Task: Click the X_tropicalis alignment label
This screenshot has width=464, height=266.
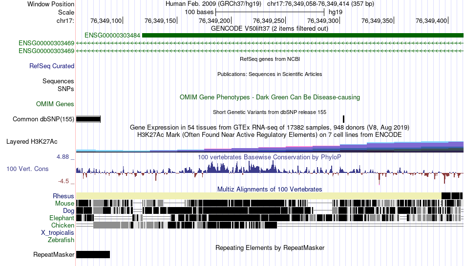Action: [58, 233]
